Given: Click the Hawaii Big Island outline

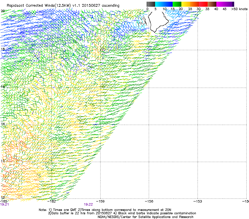Looking at the screenshot, I should [x=158, y=22].
